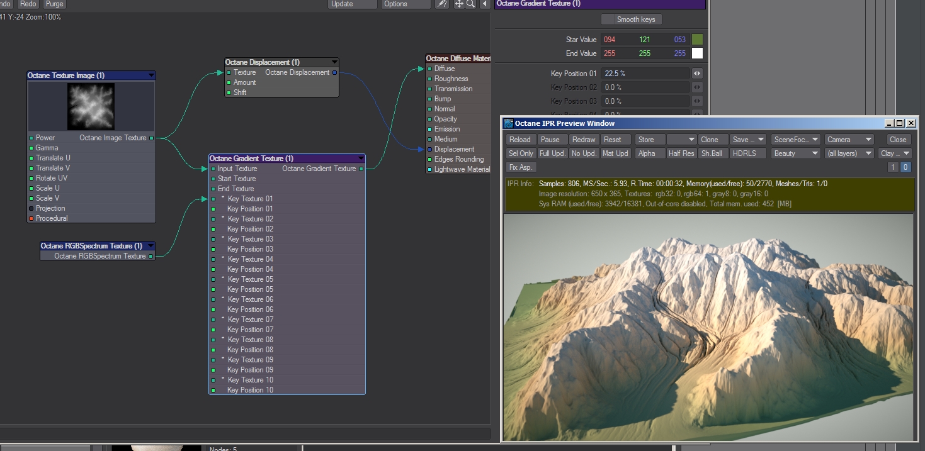Click the Octane RGBSpectrum Texture output port
The width and height of the screenshot is (925, 451).
point(151,256)
